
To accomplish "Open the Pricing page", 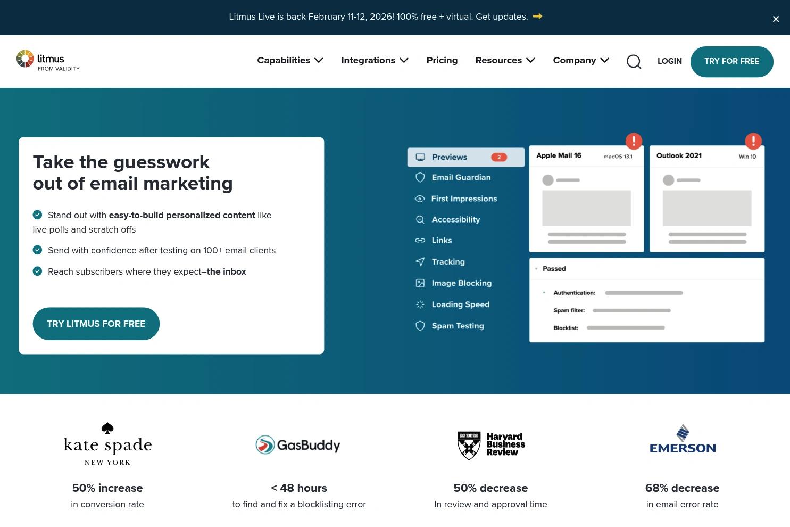I will [x=442, y=60].
